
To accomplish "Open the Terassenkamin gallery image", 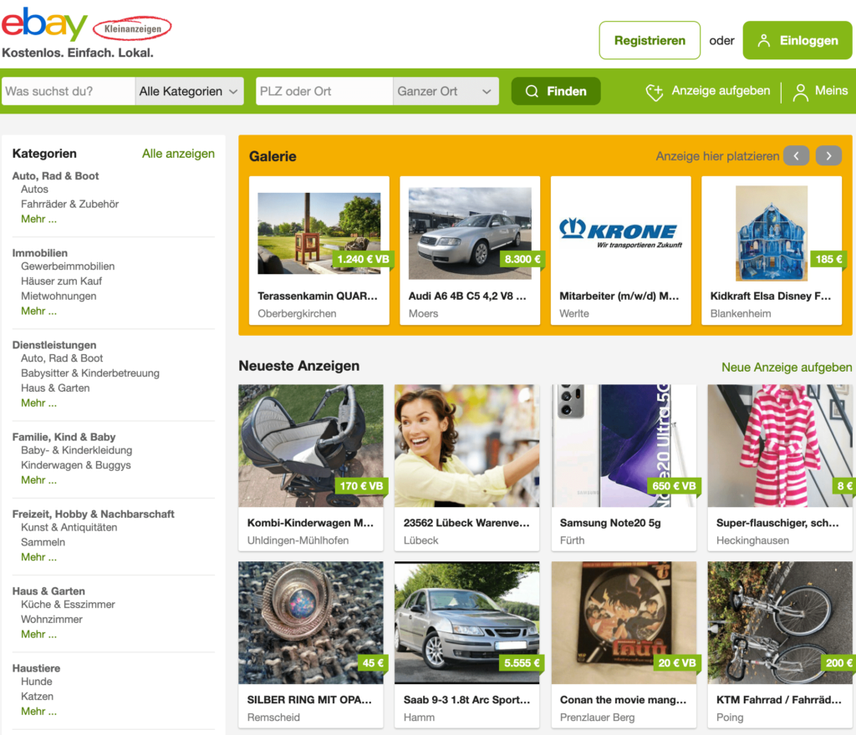I will (318, 233).
